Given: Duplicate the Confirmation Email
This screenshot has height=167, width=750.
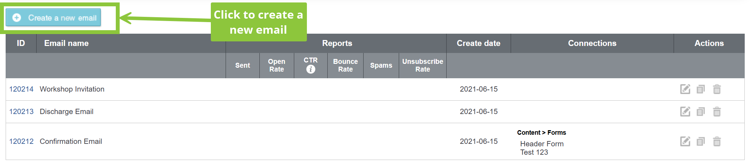Looking at the screenshot, I should [x=701, y=141].
